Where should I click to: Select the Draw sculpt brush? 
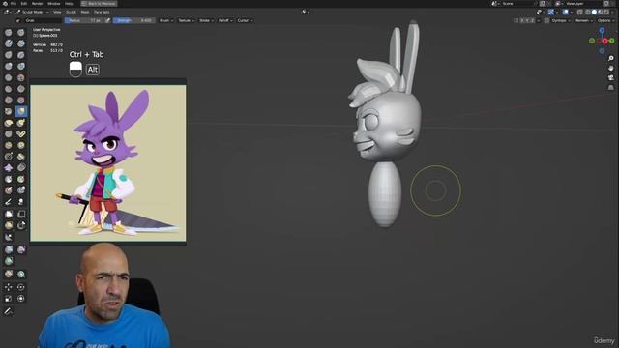9,32
